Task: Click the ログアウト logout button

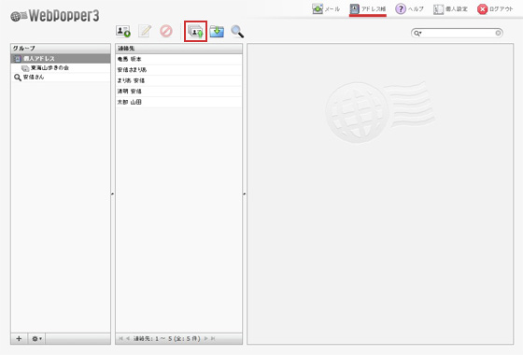Action: 495,9
